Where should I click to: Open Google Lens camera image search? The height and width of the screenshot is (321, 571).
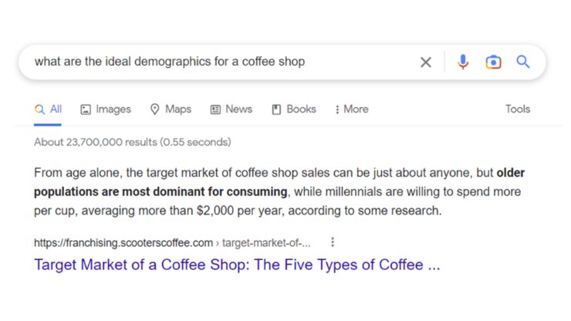(493, 62)
